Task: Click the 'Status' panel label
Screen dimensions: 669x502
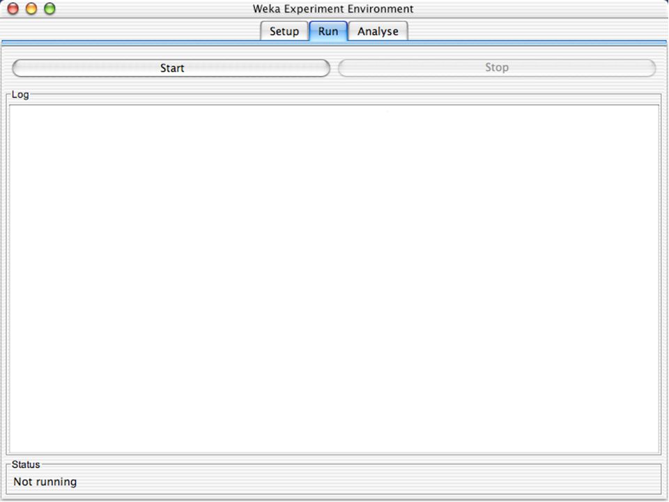Action: [x=26, y=464]
